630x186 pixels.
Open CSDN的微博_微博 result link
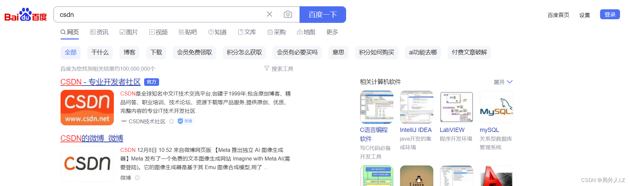point(92,138)
